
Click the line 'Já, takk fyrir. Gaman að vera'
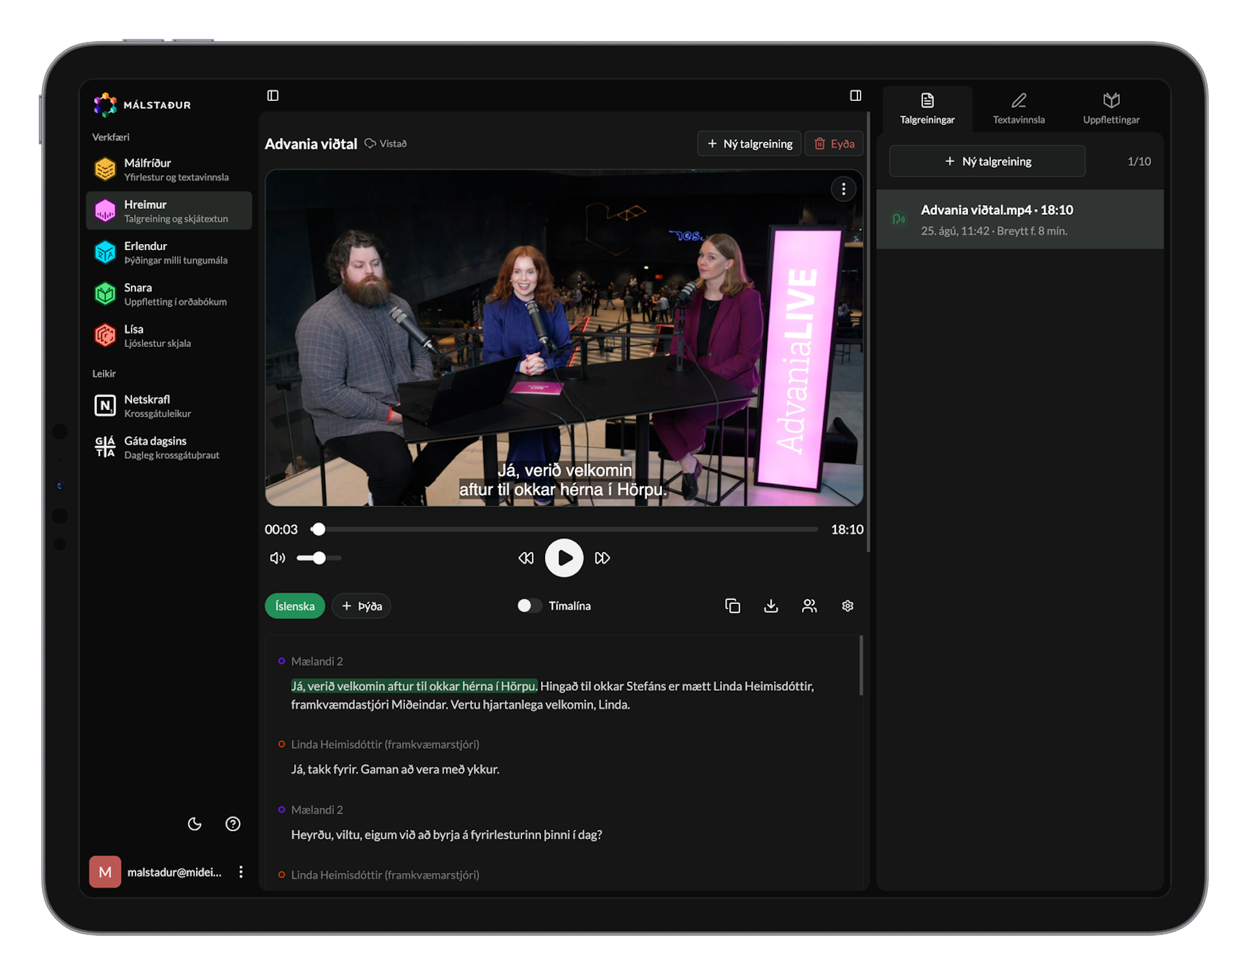(395, 769)
